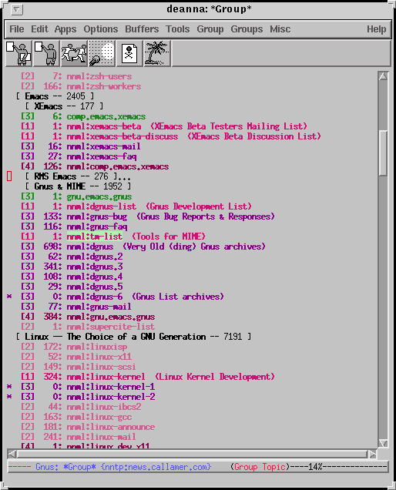
Task: Click the horizontal scrollbar bar
Action: point(192,454)
